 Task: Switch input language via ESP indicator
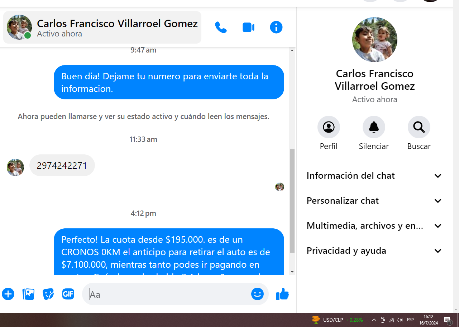pyautogui.click(x=411, y=320)
